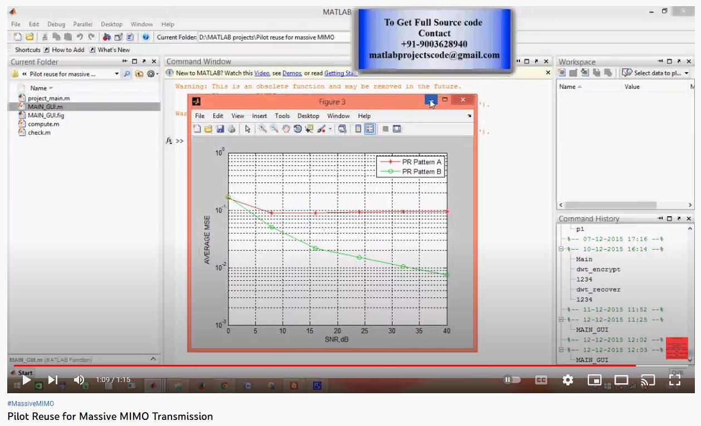Open Figure 3 Tools menu
This screenshot has width=701, height=426.
point(282,116)
